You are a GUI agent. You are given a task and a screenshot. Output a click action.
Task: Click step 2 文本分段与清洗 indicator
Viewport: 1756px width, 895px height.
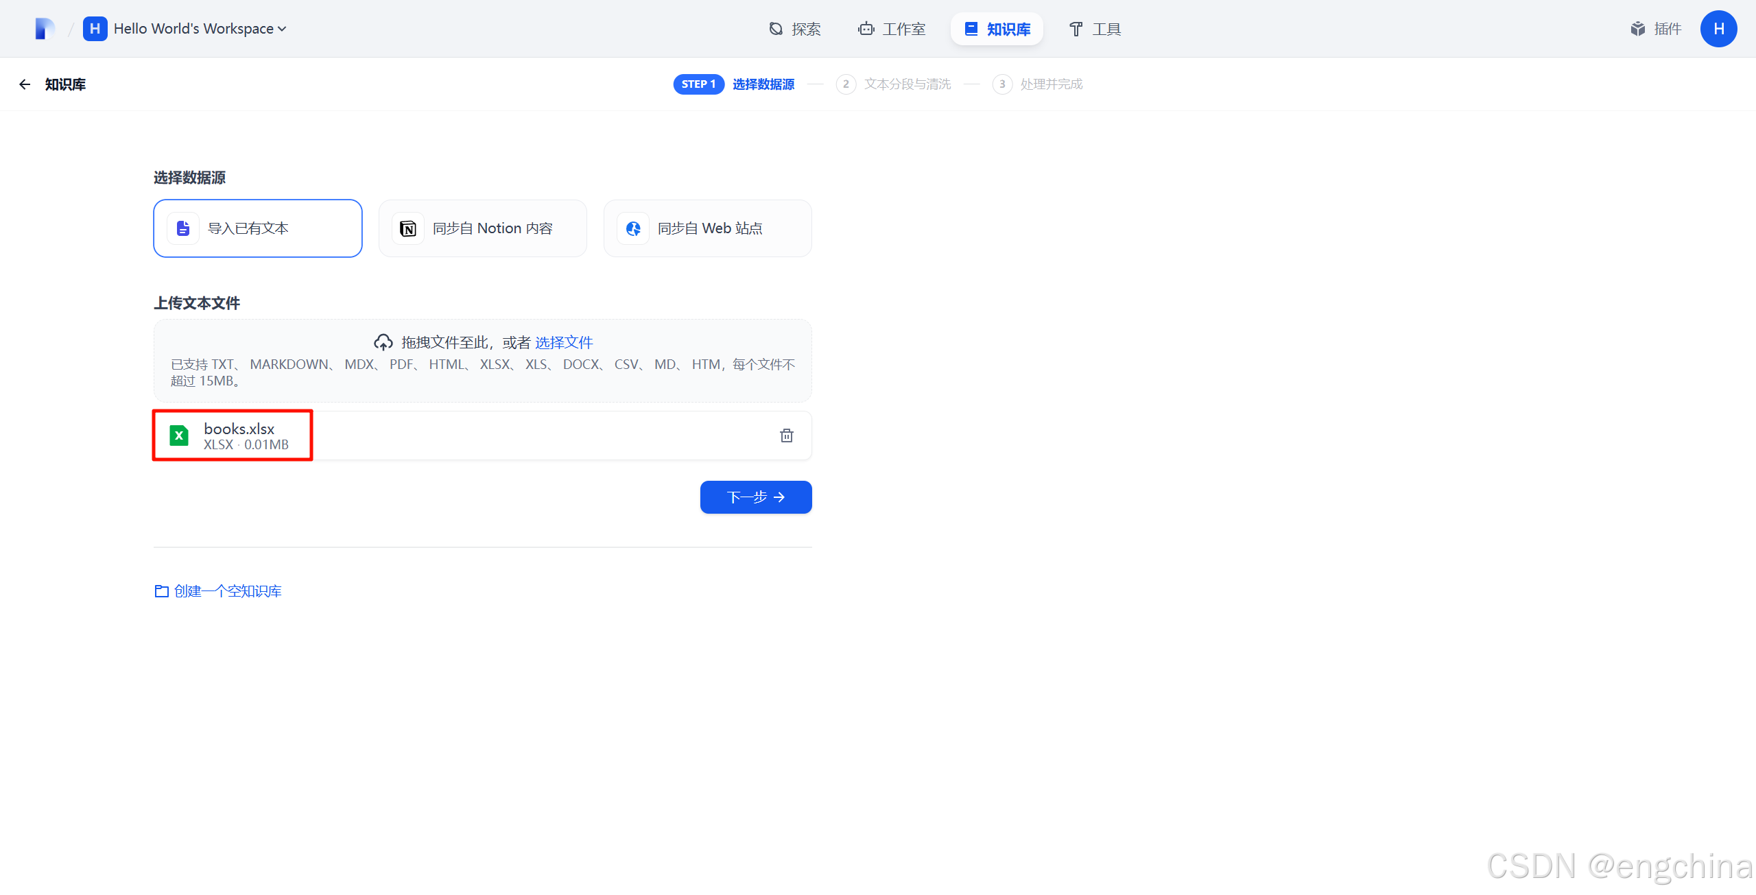pyautogui.click(x=893, y=84)
